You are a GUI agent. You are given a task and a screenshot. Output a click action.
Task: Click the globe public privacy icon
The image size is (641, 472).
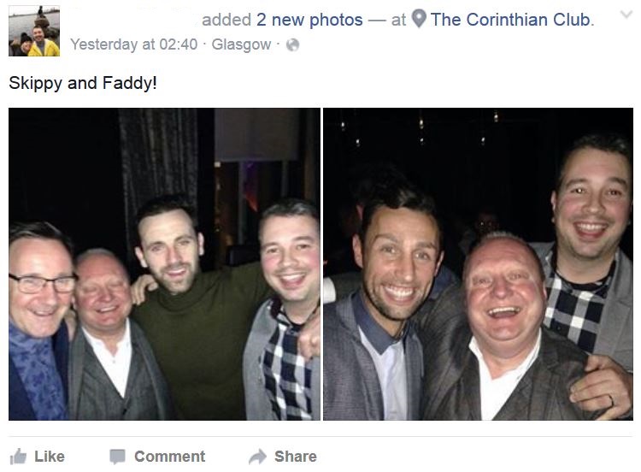point(292,45)
